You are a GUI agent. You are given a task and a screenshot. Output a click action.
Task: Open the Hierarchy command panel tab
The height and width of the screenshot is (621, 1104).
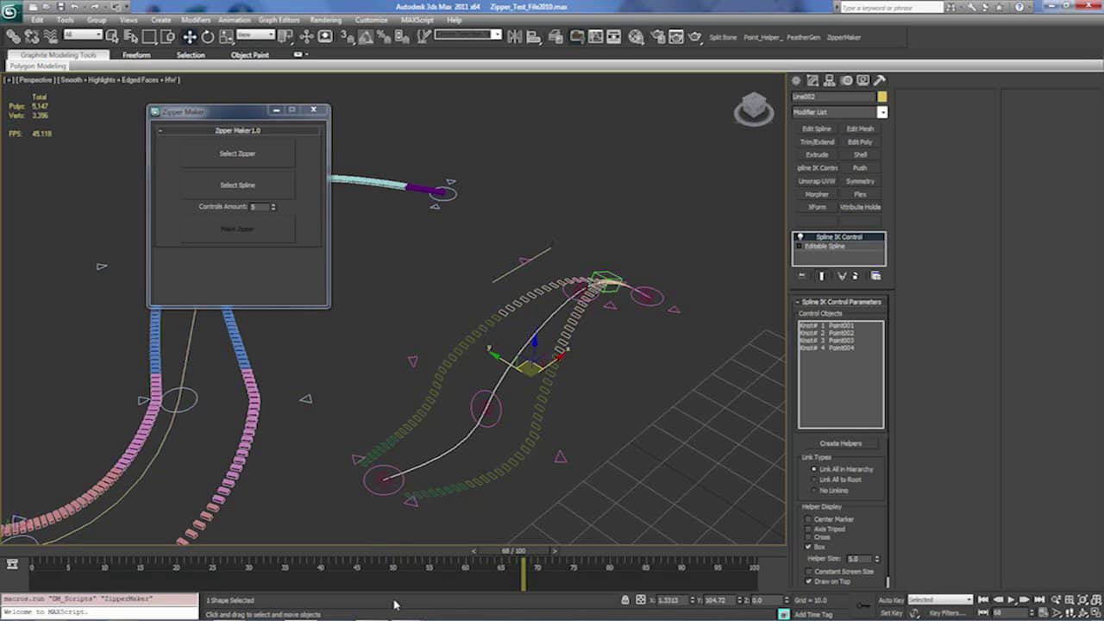(x=830, y=80)
